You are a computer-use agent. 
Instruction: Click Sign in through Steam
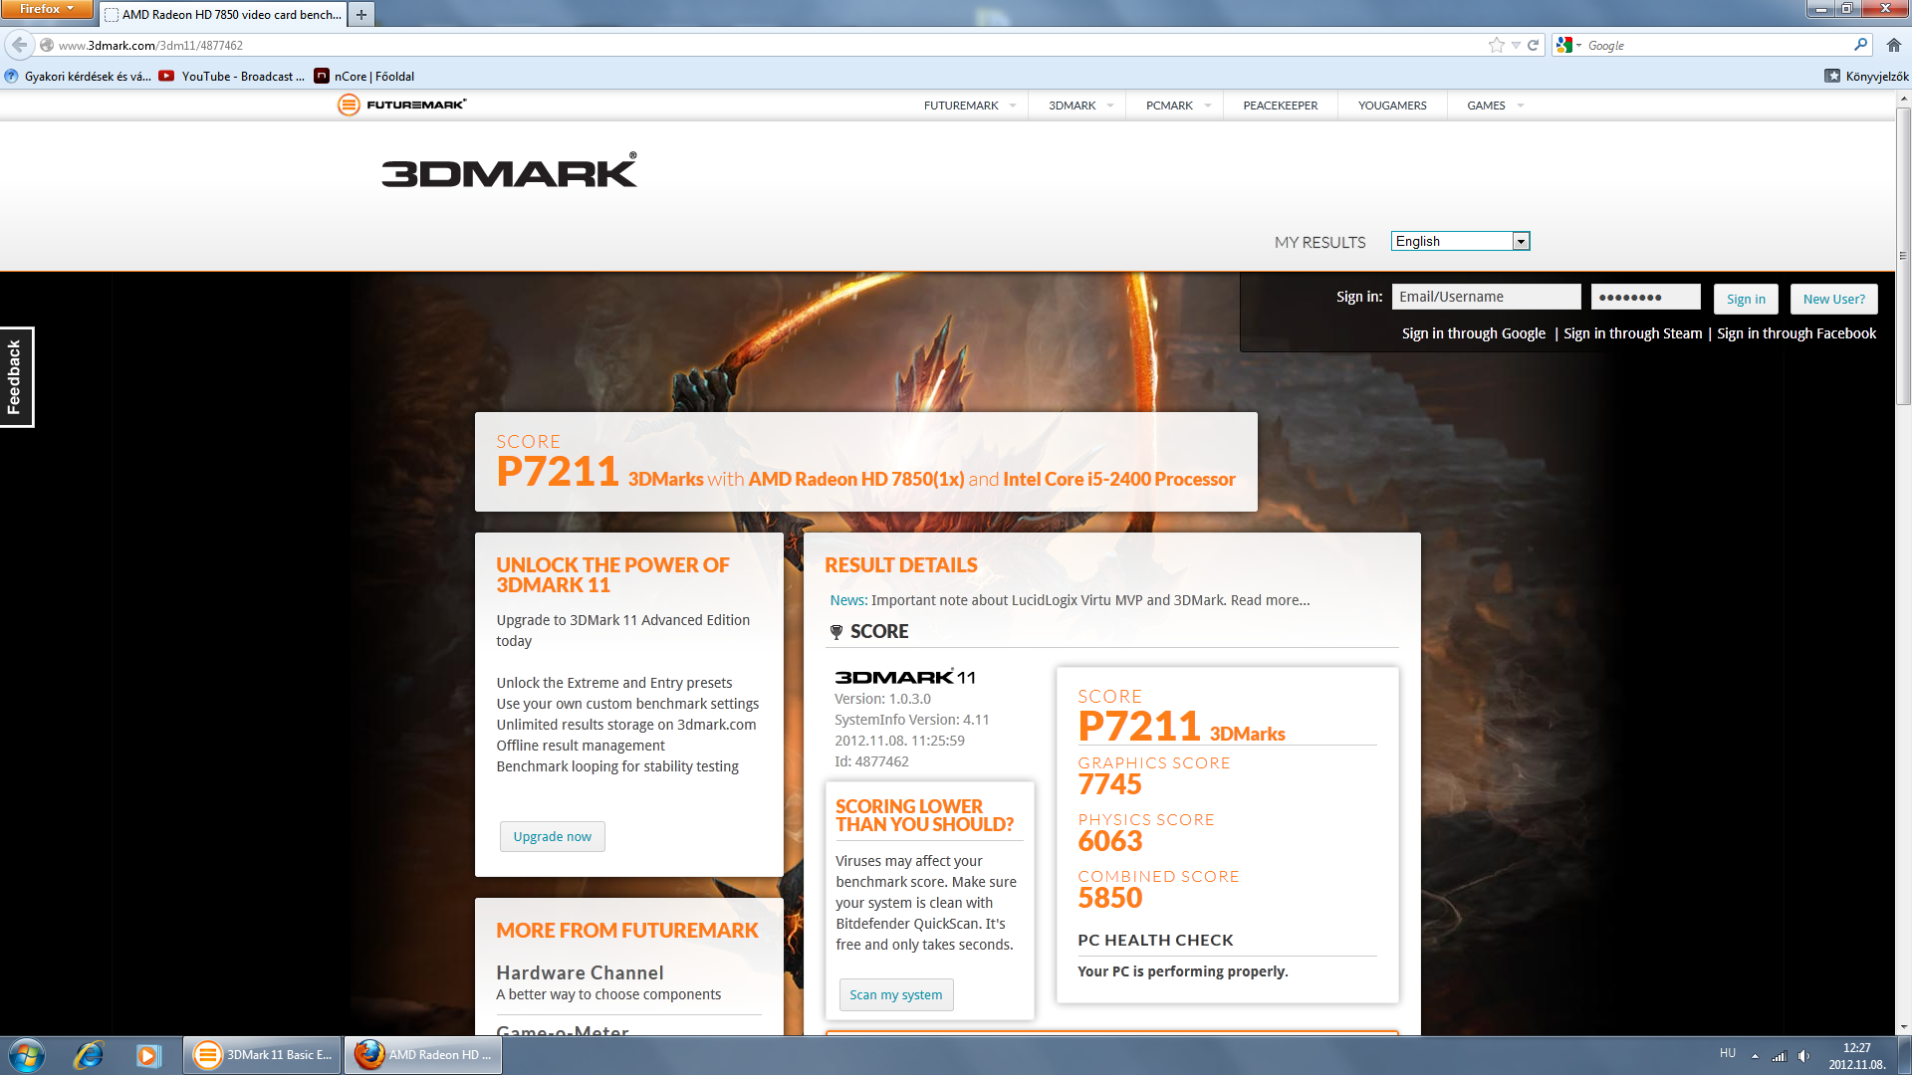pos(1632,333)
